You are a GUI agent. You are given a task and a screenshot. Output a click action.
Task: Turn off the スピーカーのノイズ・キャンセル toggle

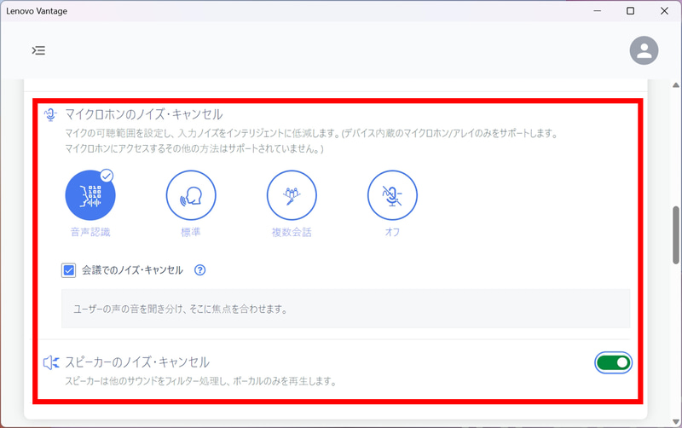(613, 362)
